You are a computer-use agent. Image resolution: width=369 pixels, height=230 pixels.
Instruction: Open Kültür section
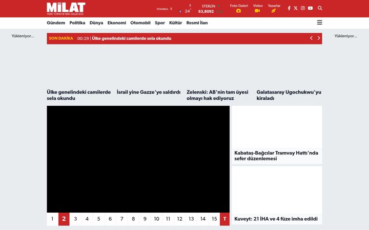tap(176, 23)
